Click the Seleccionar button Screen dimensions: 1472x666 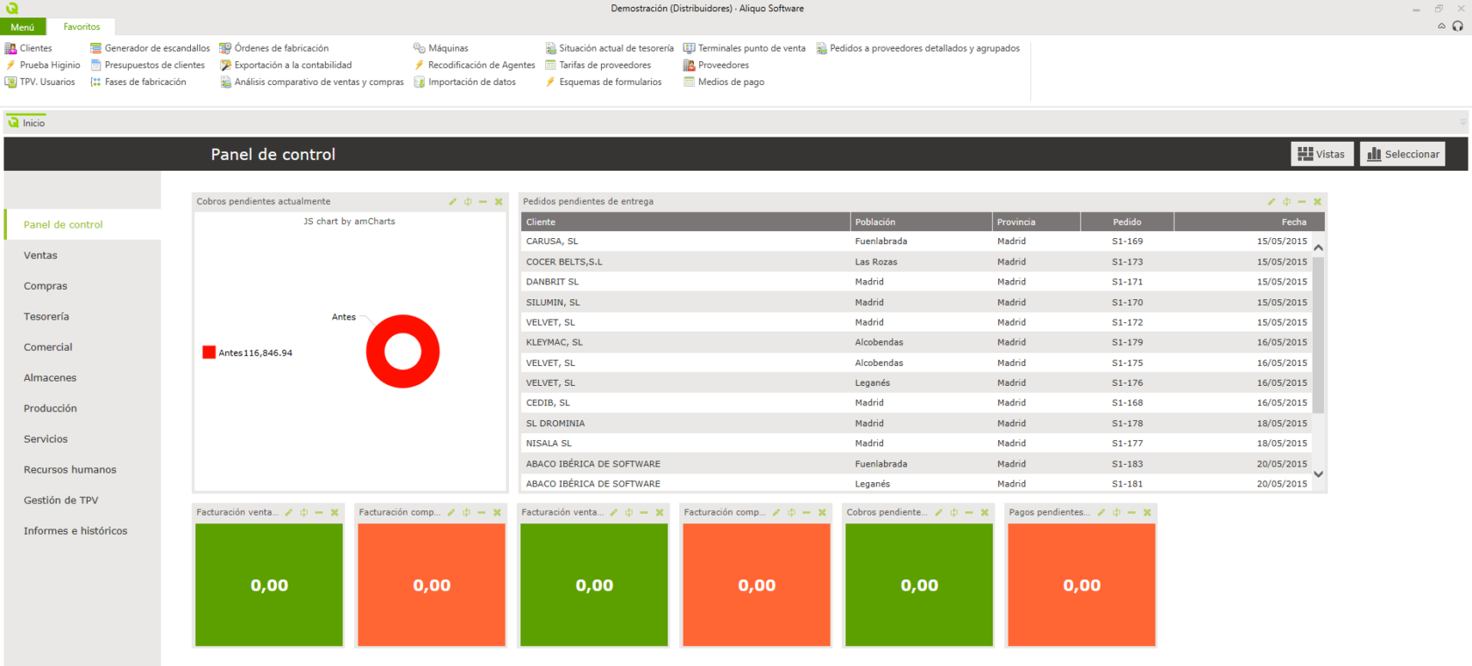click(x=1403, y=154)
